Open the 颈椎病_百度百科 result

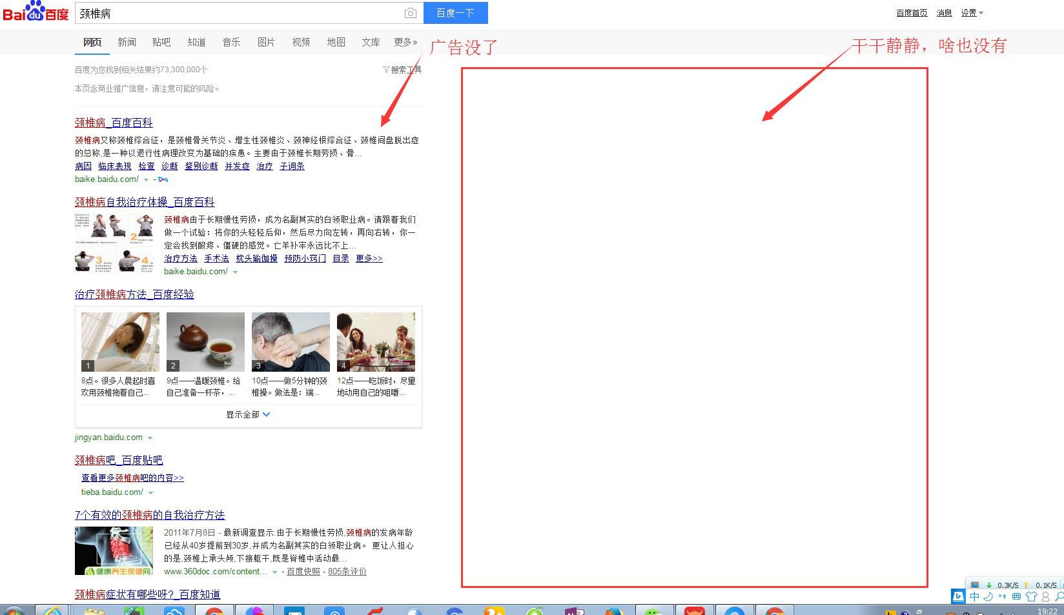tap(114, 123)
